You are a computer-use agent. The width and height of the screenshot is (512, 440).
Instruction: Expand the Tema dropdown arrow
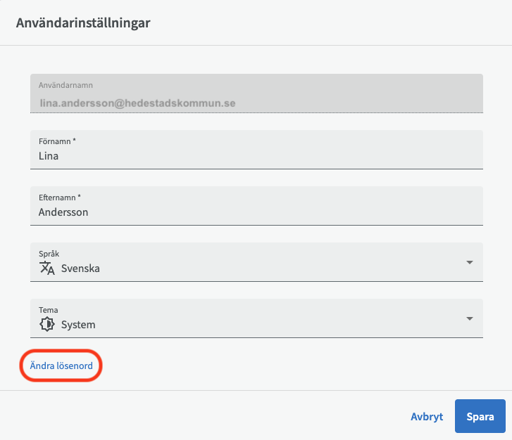point(469,318)
